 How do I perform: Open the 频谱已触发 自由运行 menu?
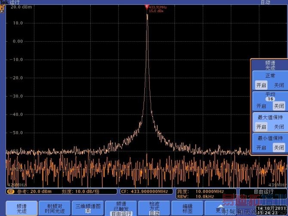pos(121,208)
